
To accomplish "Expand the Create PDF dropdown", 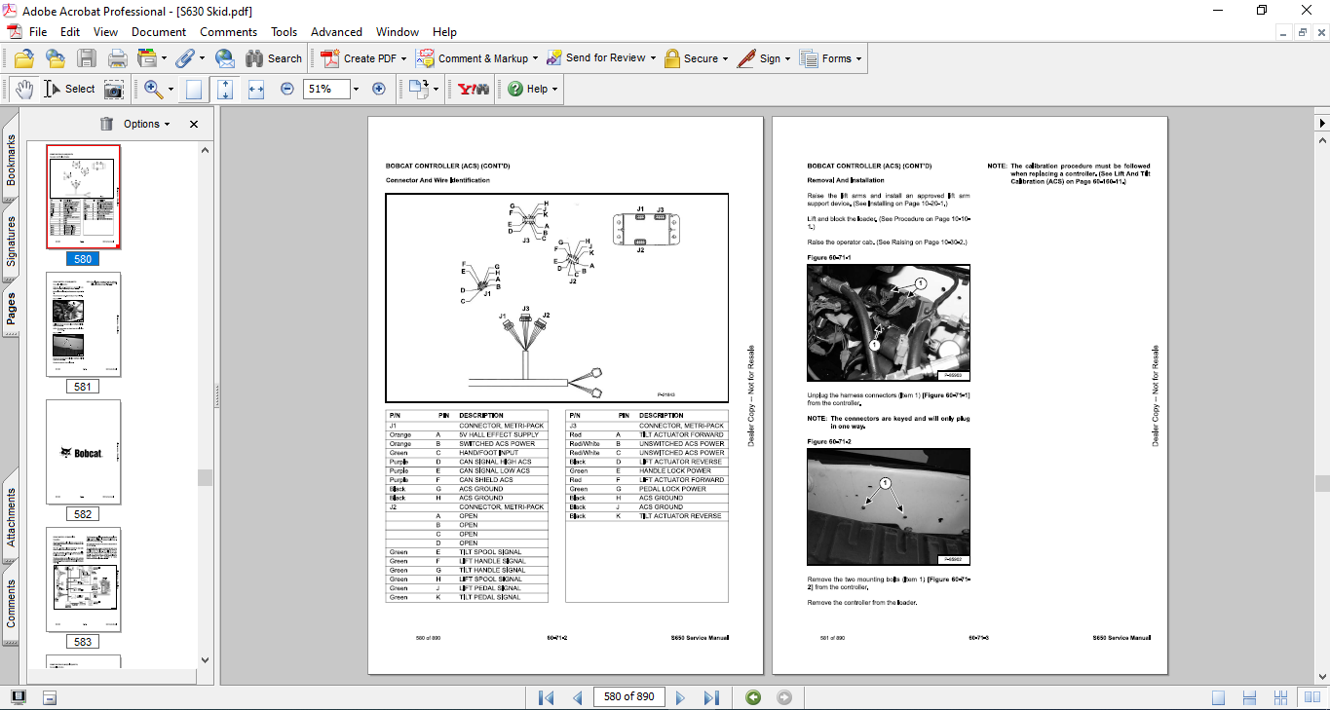I will [x=404, y=58].
